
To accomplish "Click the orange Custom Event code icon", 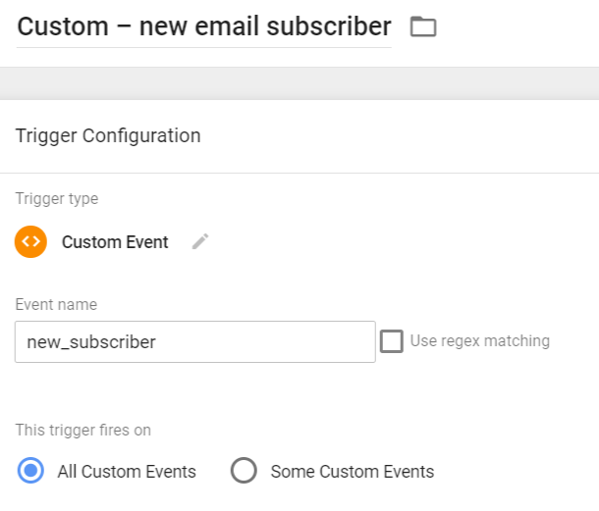I will (x=31, y=241).
